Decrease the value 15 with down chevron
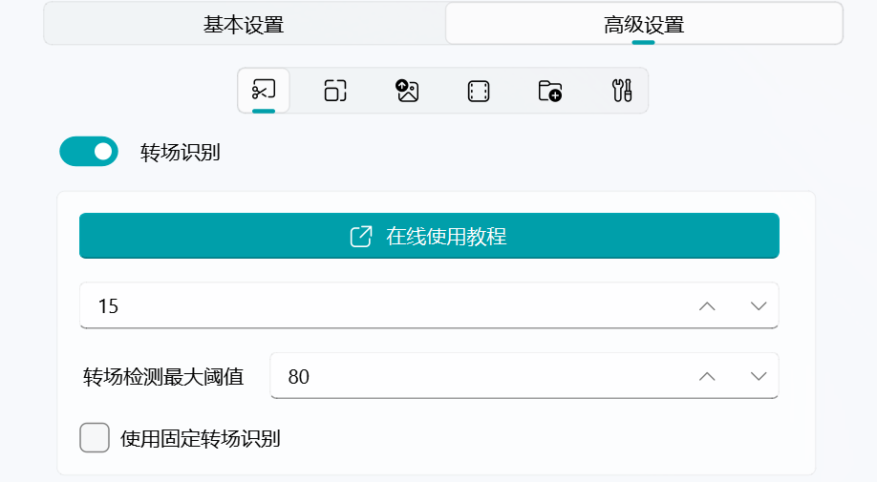 click(759, 306)
